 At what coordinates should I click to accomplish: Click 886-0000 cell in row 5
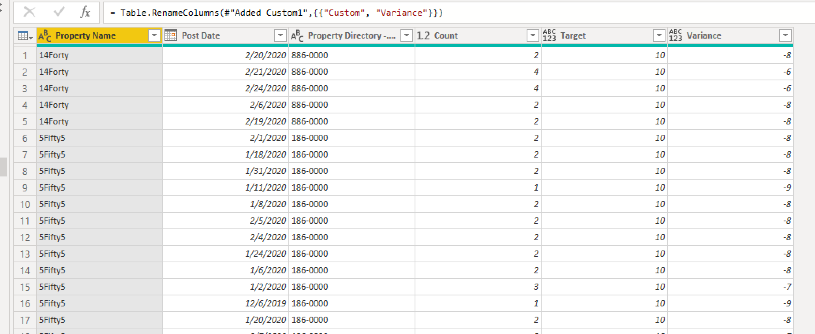[352, 122]
